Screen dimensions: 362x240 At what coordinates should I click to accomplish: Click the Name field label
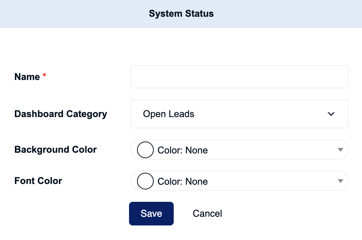(x=27, y=77)
